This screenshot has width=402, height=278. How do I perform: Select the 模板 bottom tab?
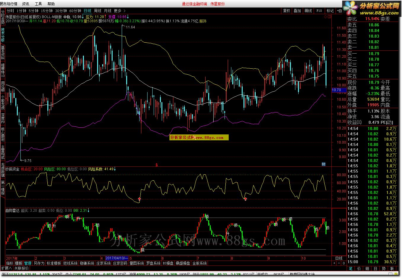coord(19,263)
